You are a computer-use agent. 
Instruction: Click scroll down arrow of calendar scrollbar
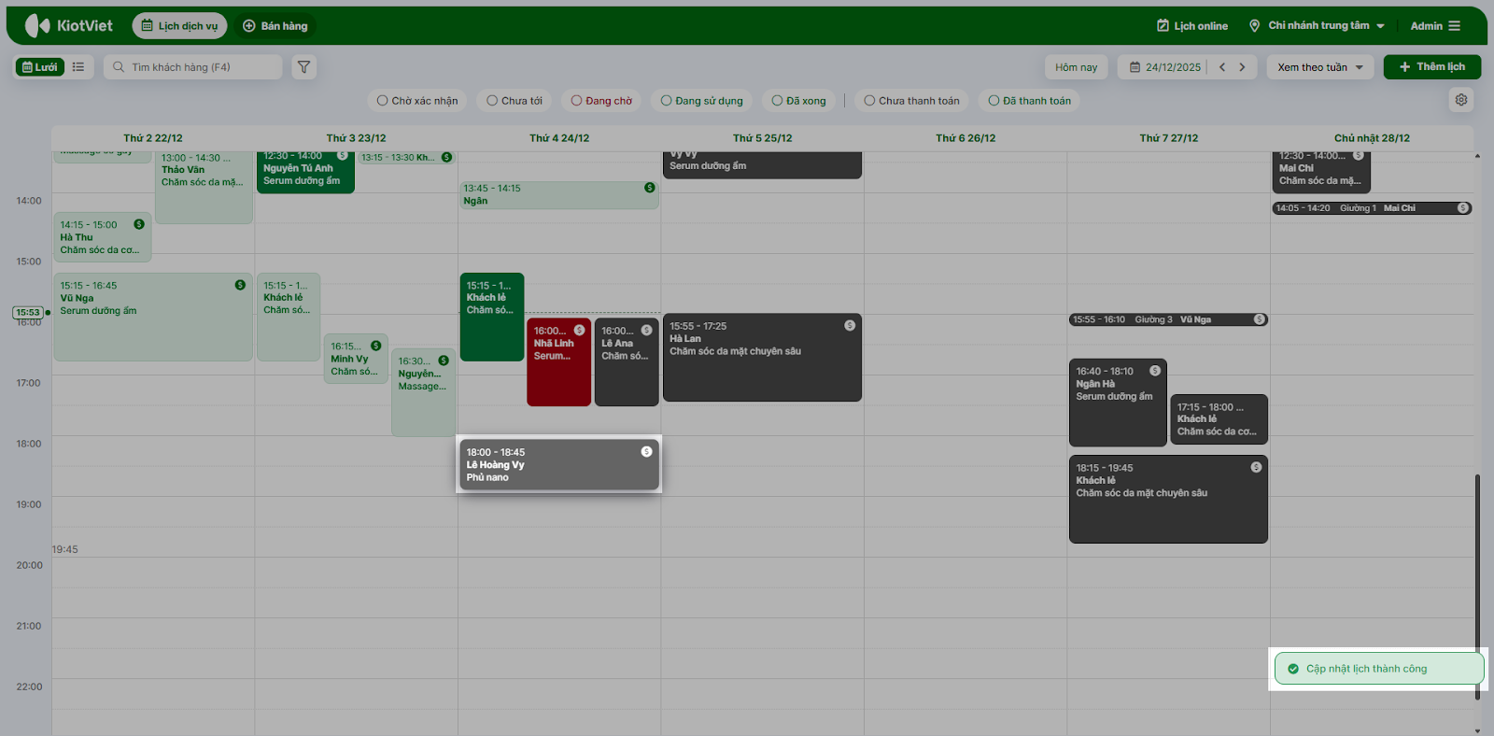(x=1477, y=730)
